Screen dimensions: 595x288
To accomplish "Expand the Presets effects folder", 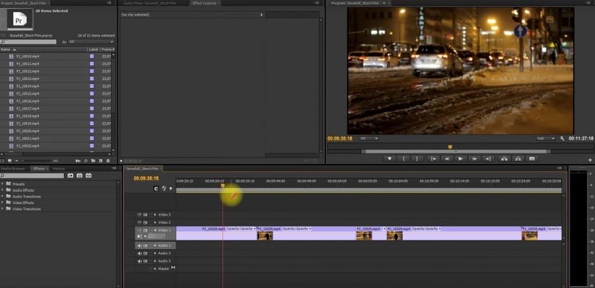I will tap(3, 184).
